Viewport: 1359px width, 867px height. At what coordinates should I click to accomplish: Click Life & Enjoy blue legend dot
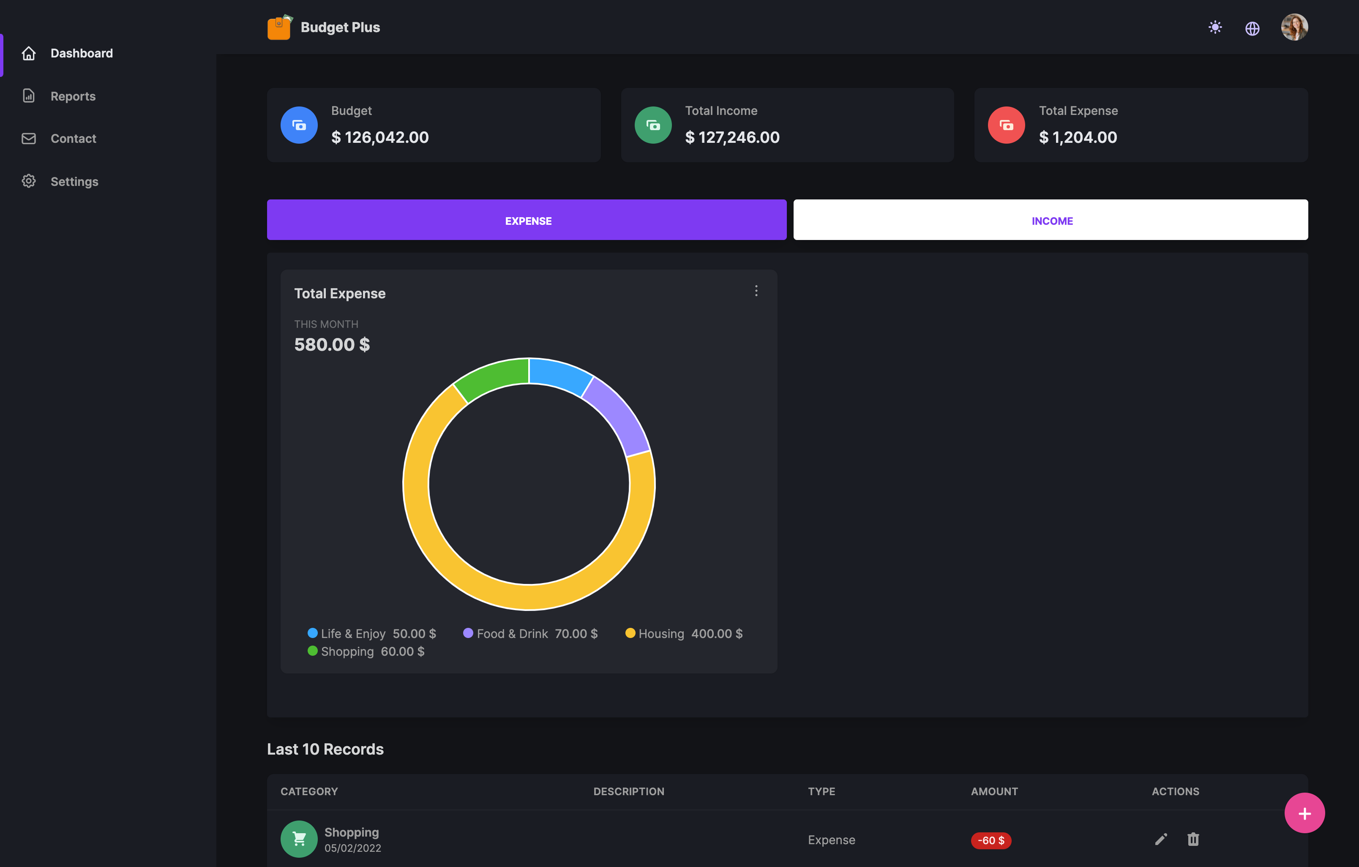pyautogui.click(x=313, y=633)
